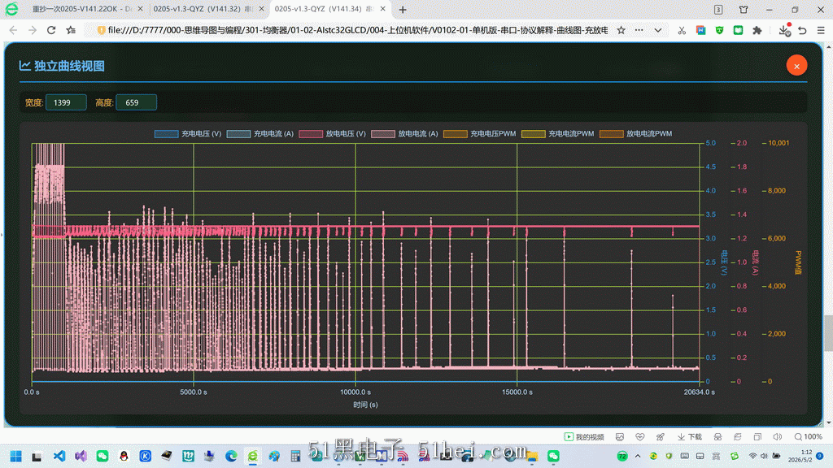Open the scissors screenshot tool icon

tap(682, 30)
